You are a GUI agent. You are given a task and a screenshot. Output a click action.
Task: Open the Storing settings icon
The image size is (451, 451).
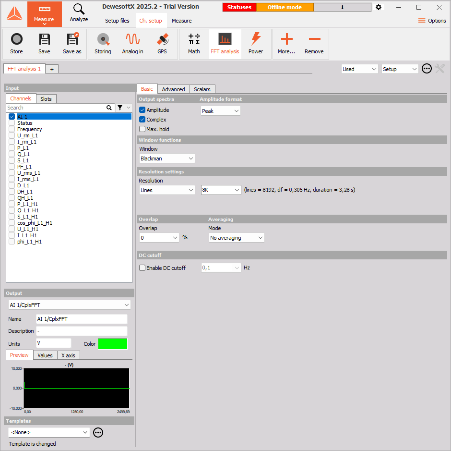pos(103,39)
